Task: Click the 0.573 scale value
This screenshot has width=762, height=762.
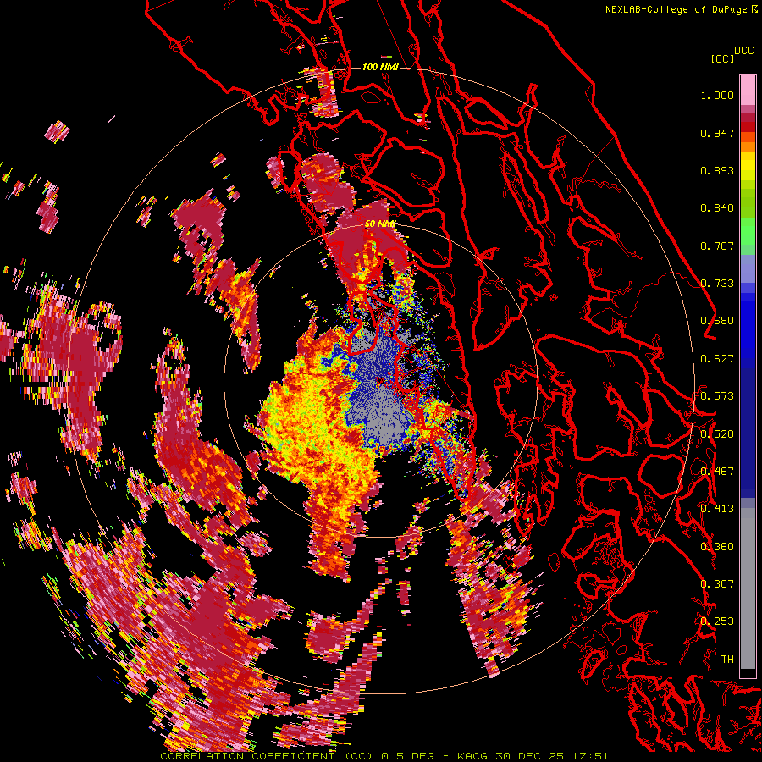Action: 717,396
